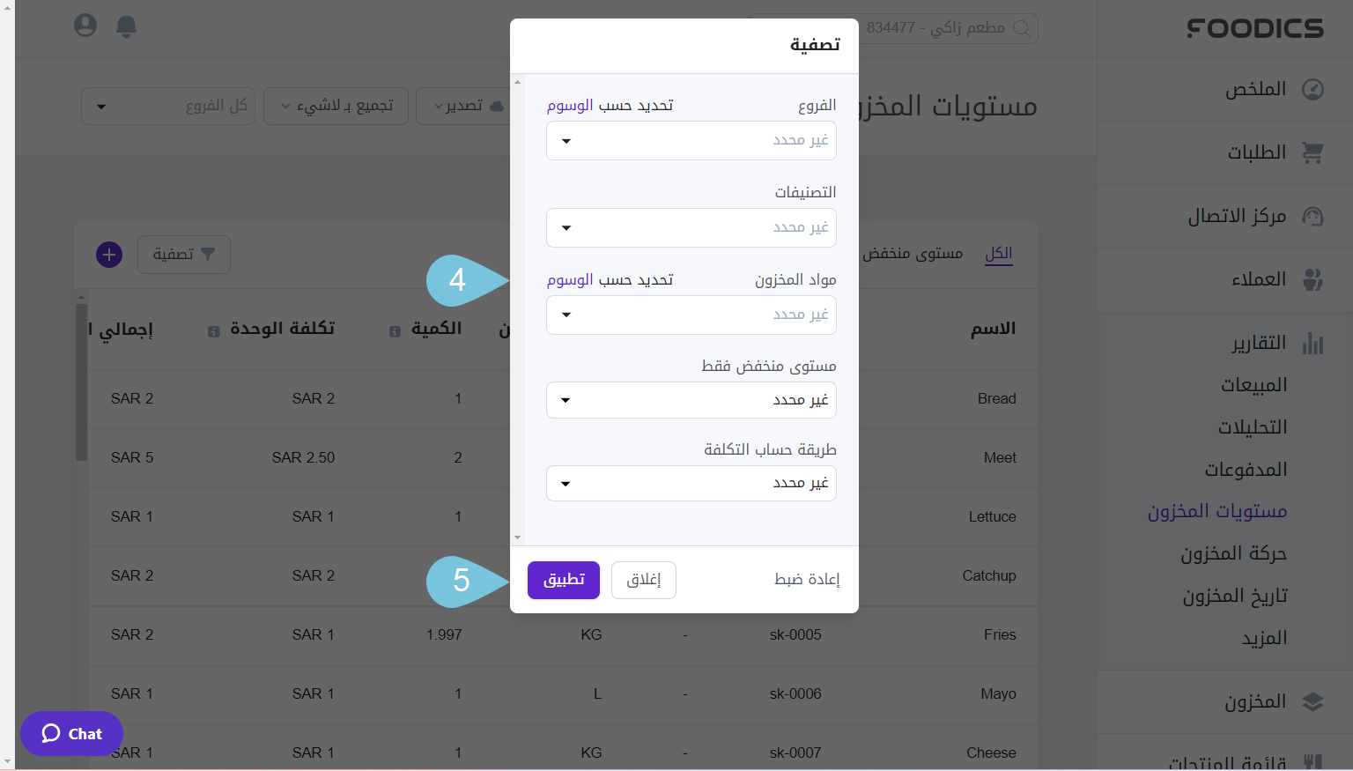Select the Fries row name
1353x771 pixels.
click(x=1000, y=635)
